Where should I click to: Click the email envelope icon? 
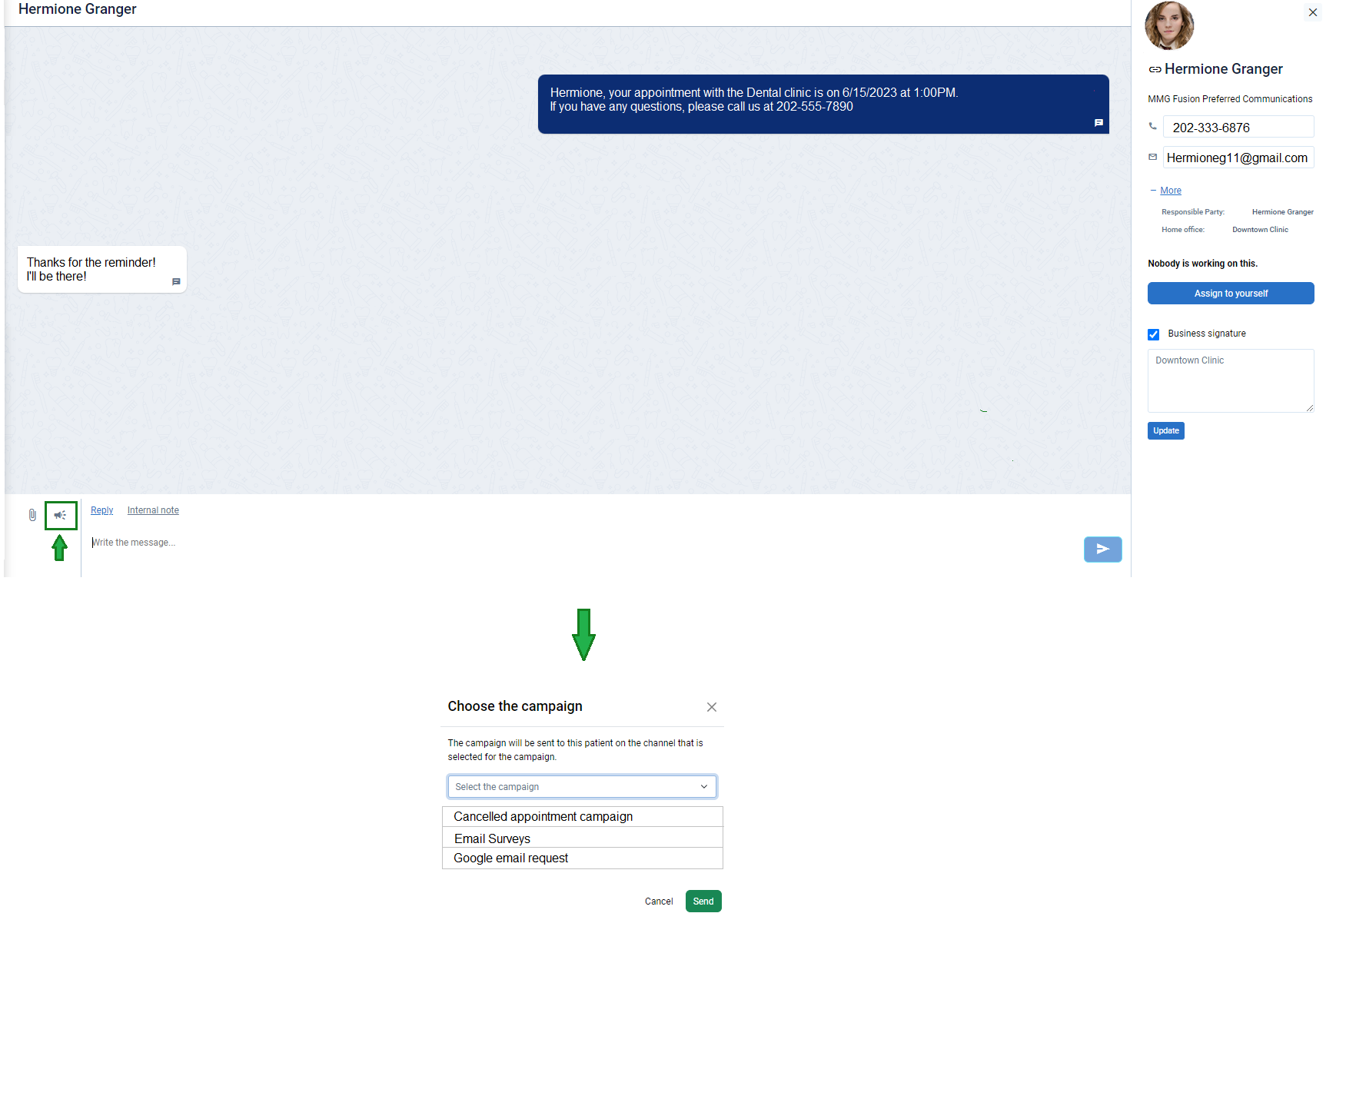(1152, 157)
